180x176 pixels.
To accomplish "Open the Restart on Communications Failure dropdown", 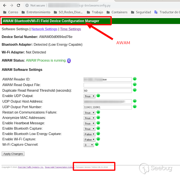I will [89, 113].
